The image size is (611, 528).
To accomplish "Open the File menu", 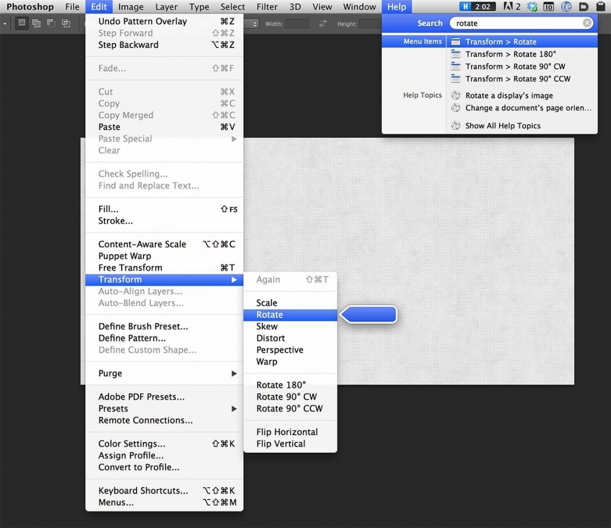I will point(72,7).
